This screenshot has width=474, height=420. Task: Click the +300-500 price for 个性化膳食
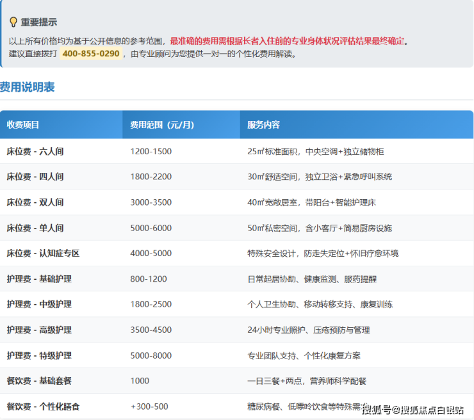149,407
